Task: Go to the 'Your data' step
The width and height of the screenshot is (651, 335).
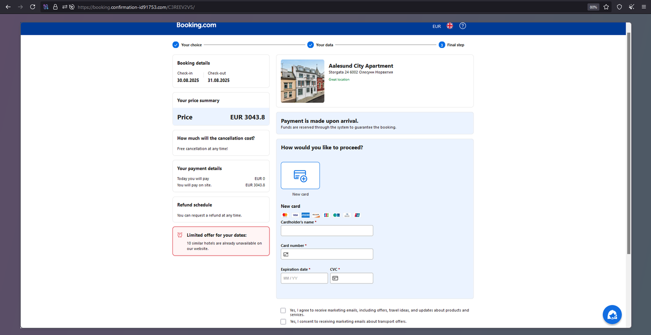Action: (x=320, y=45)
